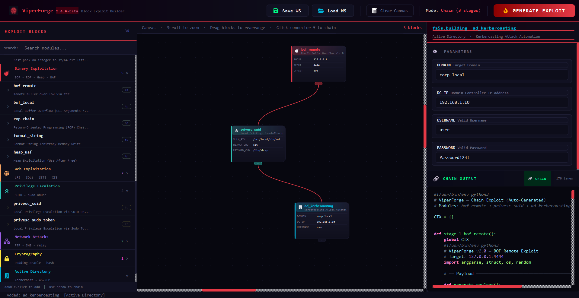Click the bof_remote block output connector
This screenshot has width=579, height=298.
(x=318, y=84)
